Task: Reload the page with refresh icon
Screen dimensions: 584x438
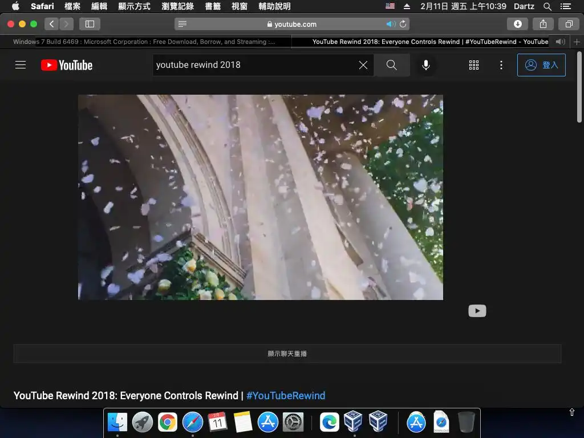Action: point(403,24)
